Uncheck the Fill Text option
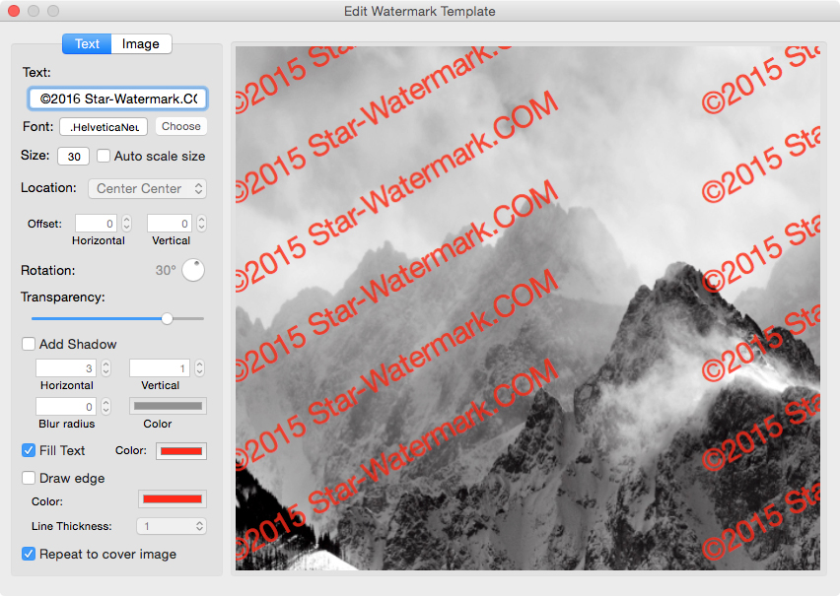This screenshot has height=596, width=840. click(x=29, y=450)
